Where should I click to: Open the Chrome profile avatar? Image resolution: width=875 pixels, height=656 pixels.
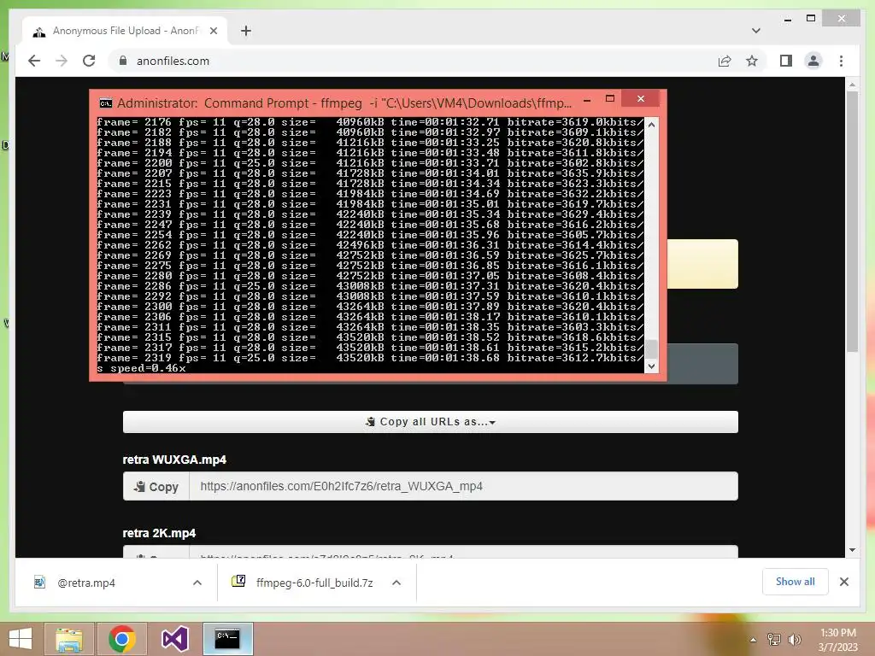tap(813, 61)
